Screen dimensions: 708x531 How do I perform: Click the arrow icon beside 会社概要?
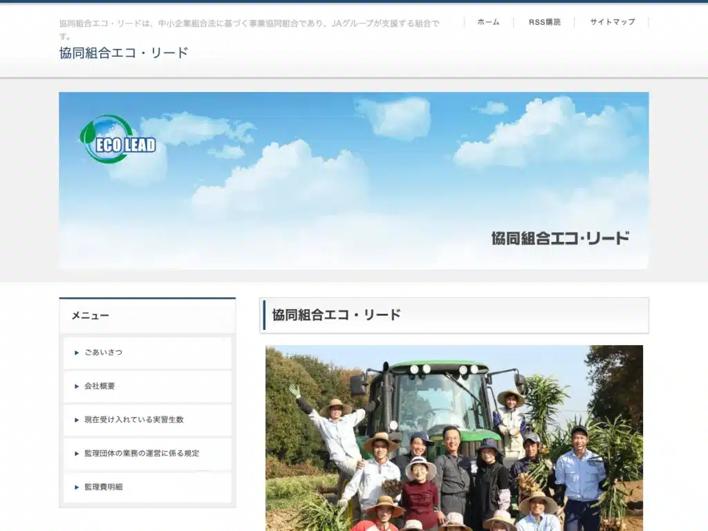pyautogui.click(x=77, y=386)
